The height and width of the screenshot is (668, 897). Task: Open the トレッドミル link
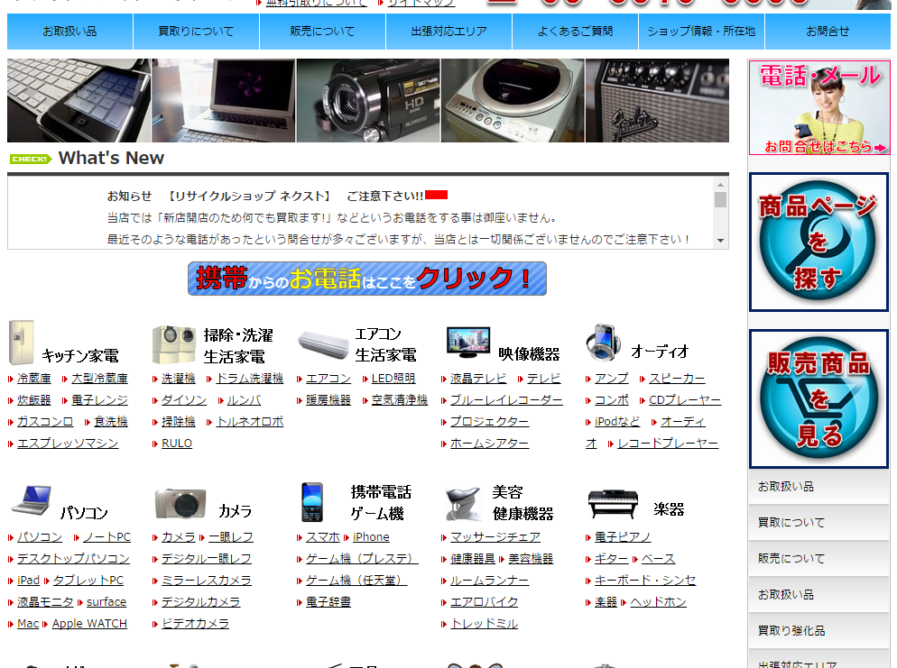[484, 624]
